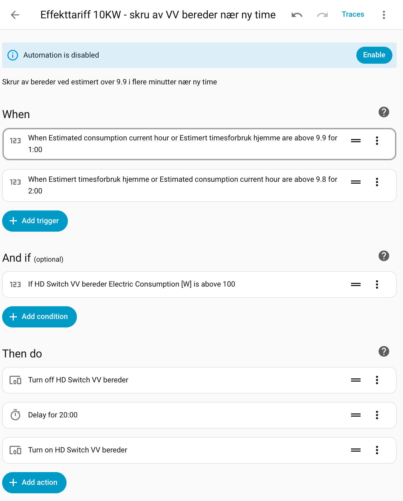Click the redo icon in header

tap(322, 15)
